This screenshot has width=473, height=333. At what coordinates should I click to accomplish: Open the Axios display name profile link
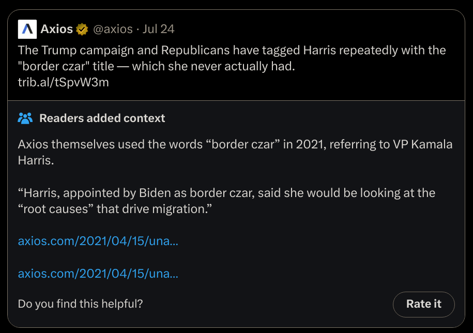coord(56,29)
